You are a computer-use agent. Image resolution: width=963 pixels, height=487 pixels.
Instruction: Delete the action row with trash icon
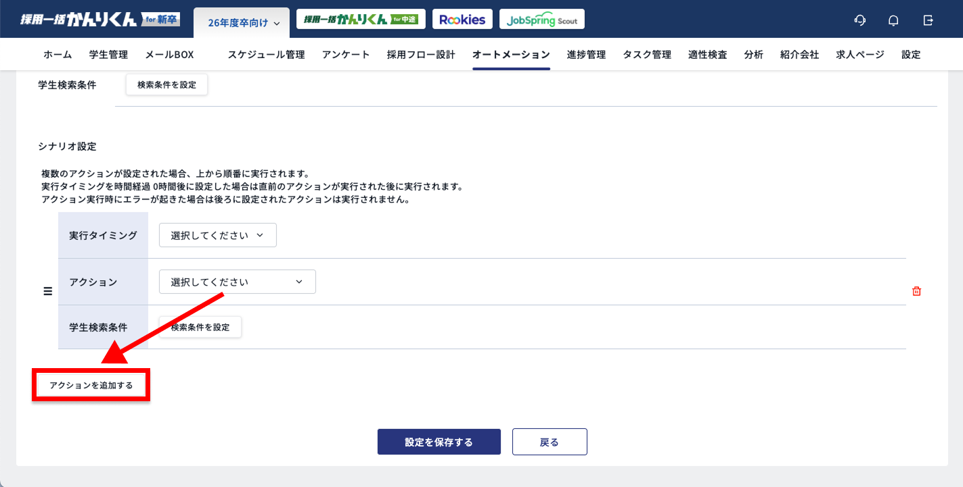point(916,290)
